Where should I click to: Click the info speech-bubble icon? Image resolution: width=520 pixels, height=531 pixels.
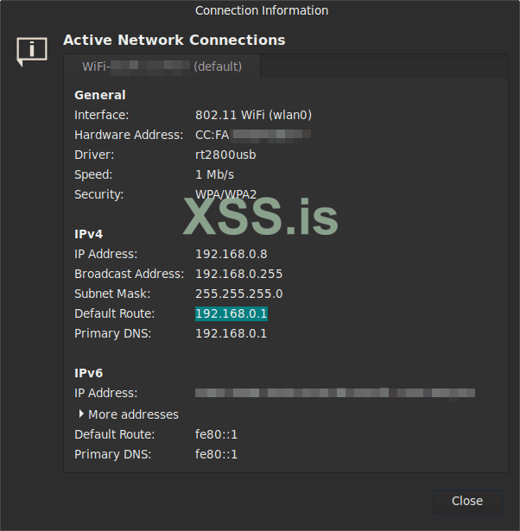click(32, 50)
